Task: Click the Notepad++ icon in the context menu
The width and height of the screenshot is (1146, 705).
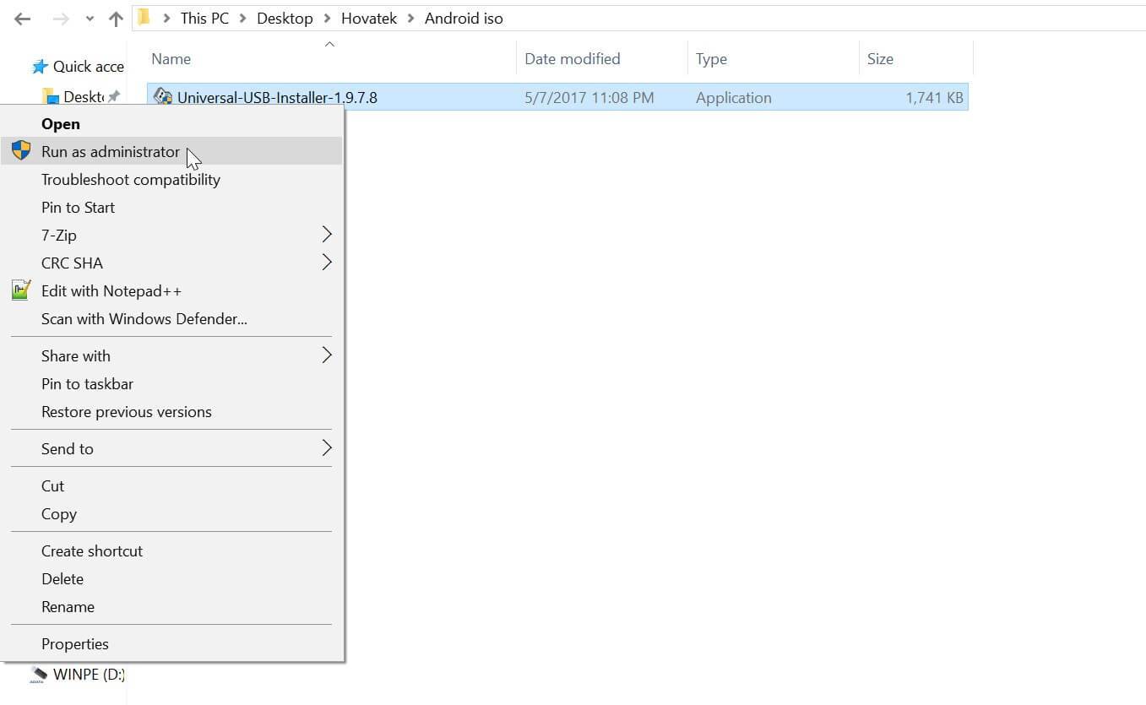Action: click(x=21, y=290)
